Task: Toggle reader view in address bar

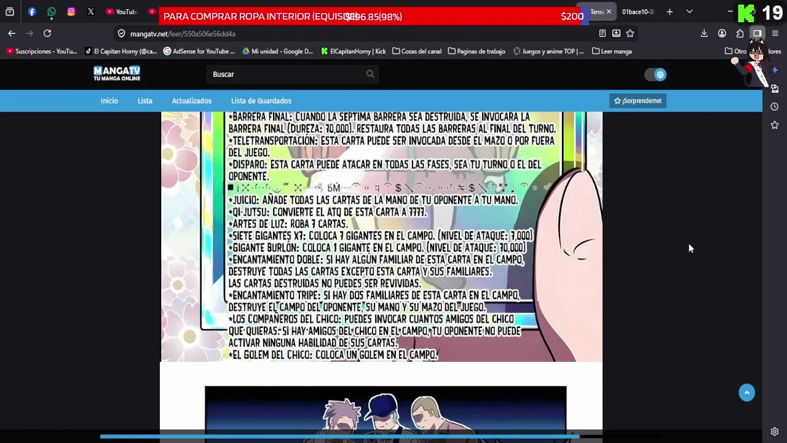Action: click(x=603, y=34)
